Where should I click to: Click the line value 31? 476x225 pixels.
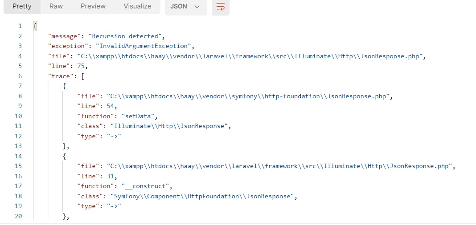(110, 176)
